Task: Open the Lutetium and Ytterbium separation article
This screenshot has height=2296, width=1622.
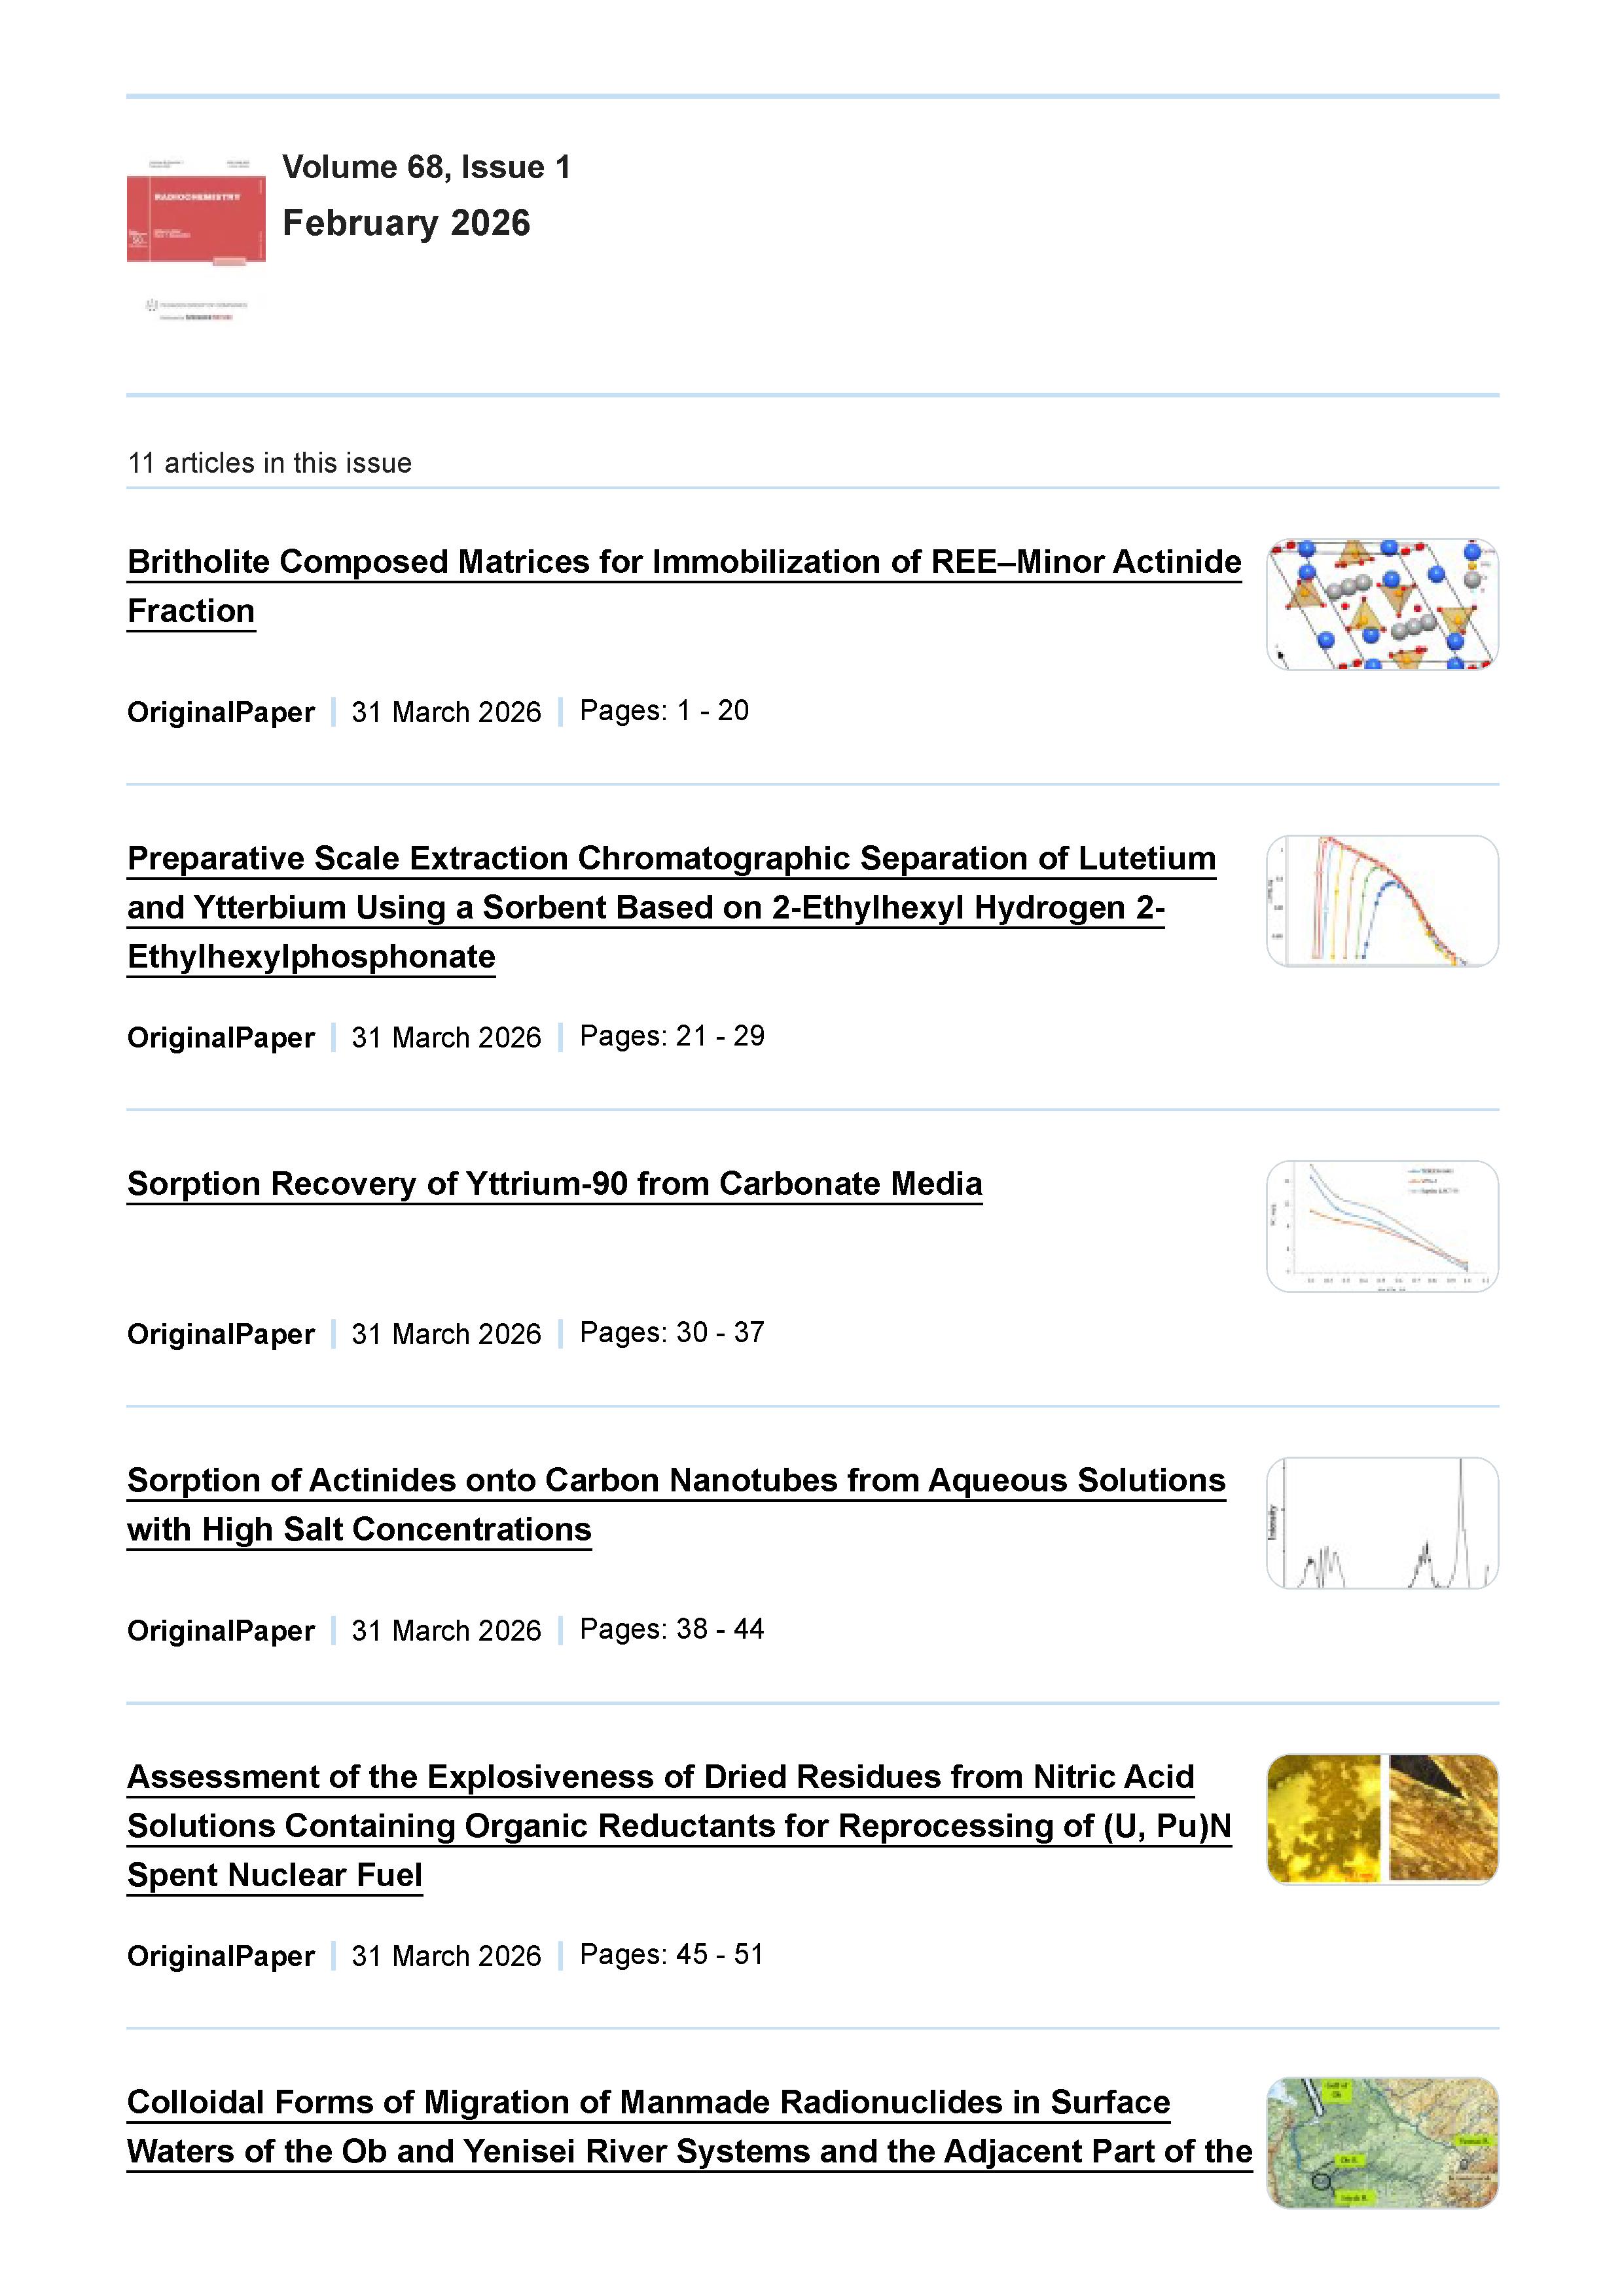Action: pyautogui.click(x=670, y=859)
